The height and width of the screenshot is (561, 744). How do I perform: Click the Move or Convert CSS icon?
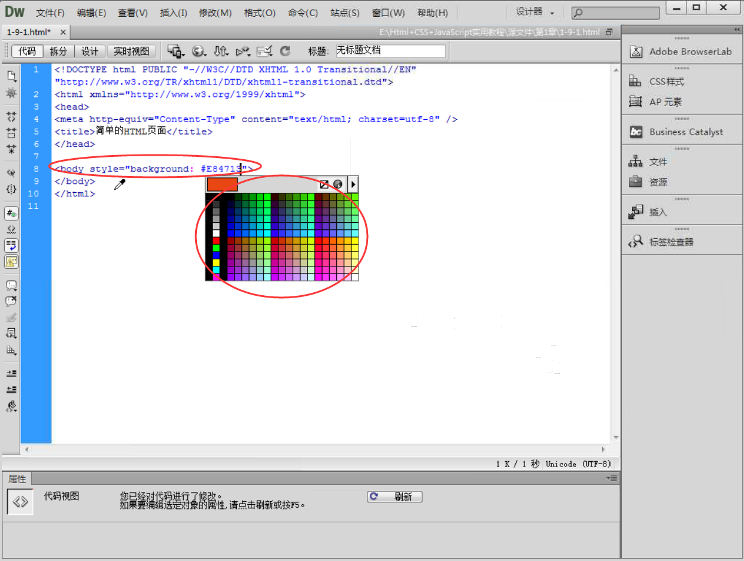[x=11, y=350]
